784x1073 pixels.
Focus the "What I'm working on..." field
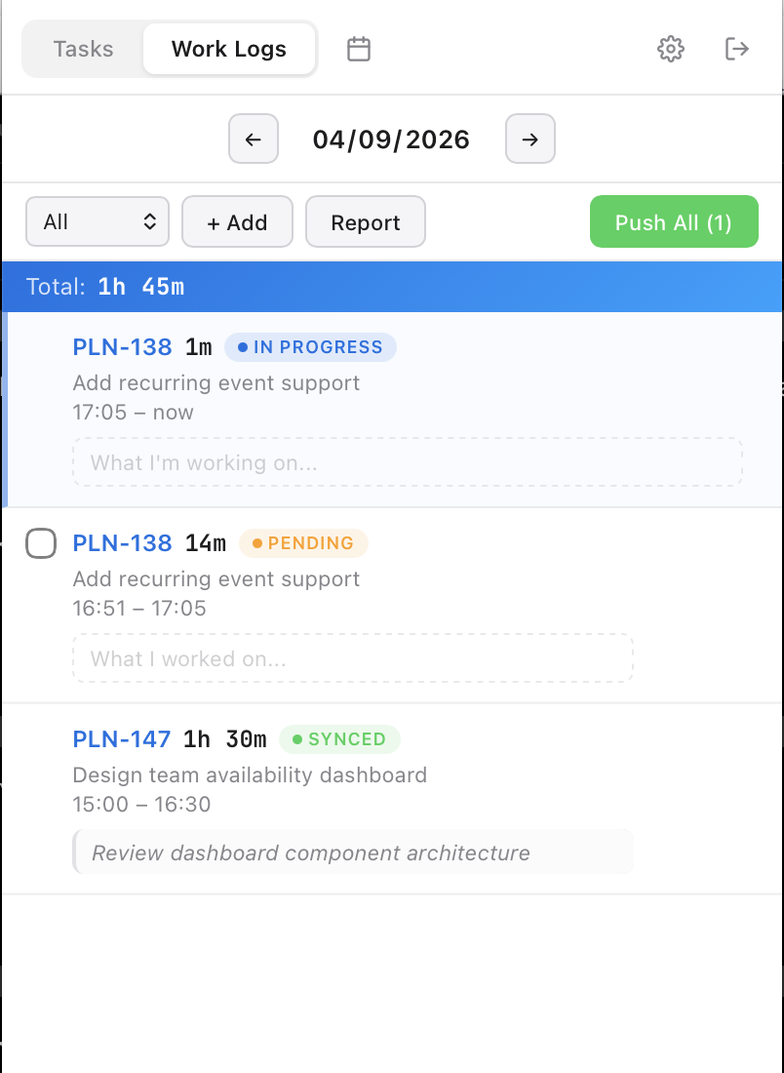(408, 462)
